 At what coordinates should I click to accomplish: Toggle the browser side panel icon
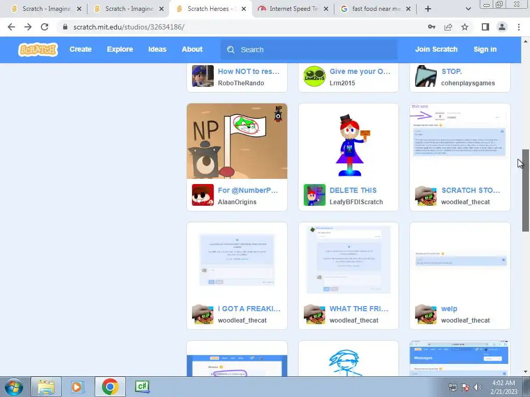tap(485, 27)
